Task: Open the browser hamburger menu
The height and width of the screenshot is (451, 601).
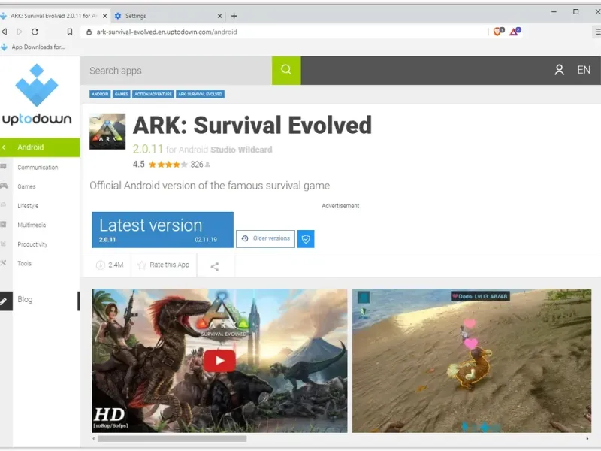Action: coord(597,32)
